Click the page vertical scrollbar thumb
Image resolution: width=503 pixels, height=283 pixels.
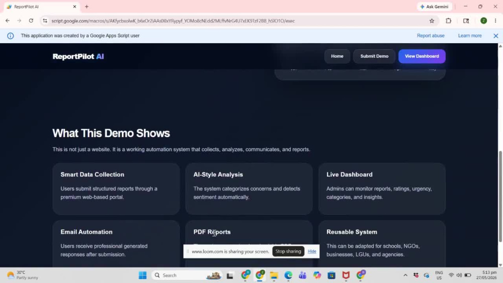pos(500,196)
